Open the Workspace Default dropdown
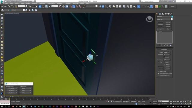Screen dimensions: 192x108 28,1
